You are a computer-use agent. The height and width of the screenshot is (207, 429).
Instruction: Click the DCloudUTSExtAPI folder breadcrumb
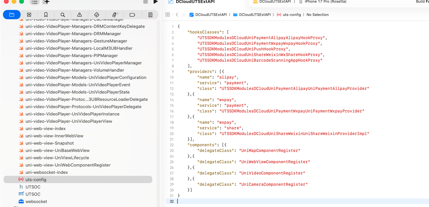[x=252, y=15]
